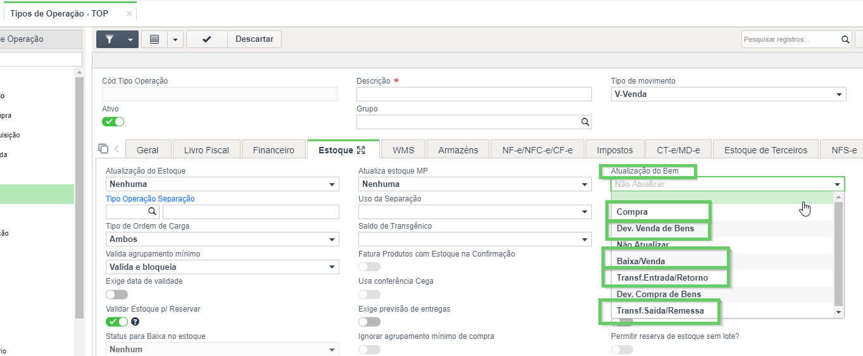Click the help icon beside Validar Estoque
The width and height of the screenshot is (863, 356).
135,322
